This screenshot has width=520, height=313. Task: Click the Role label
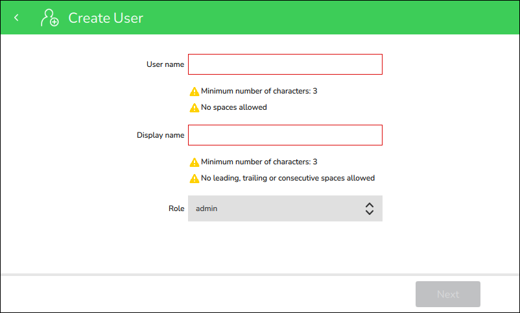click(176, 208)
